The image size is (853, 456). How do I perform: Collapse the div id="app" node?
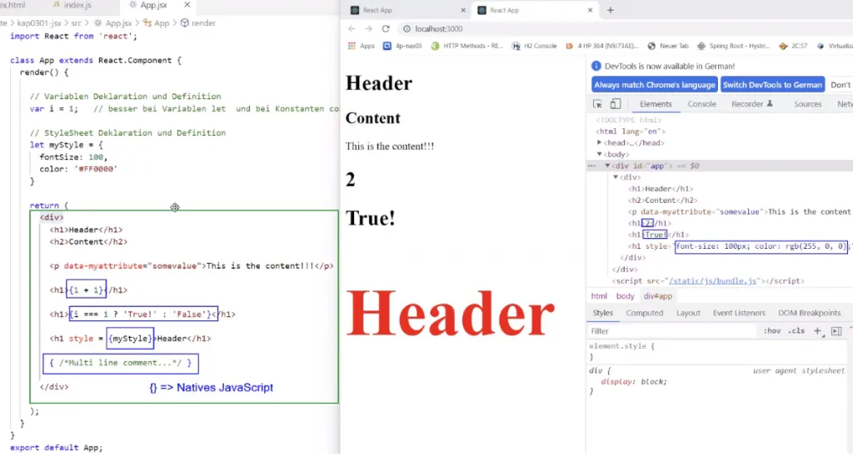click(x=607, y=166)
